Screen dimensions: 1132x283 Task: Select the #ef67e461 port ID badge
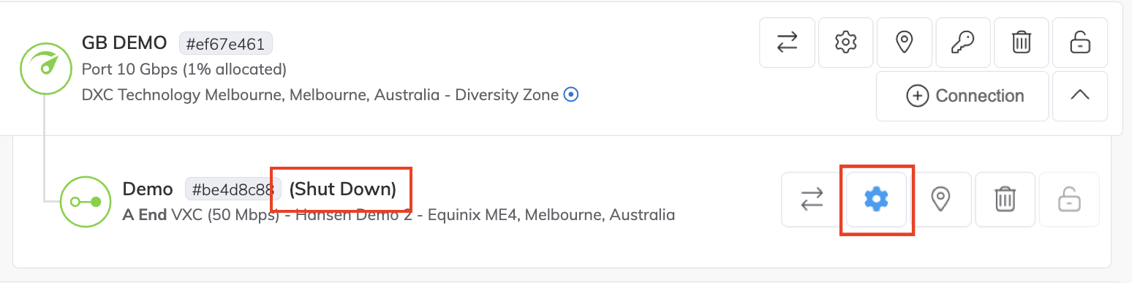pos(226,44)
